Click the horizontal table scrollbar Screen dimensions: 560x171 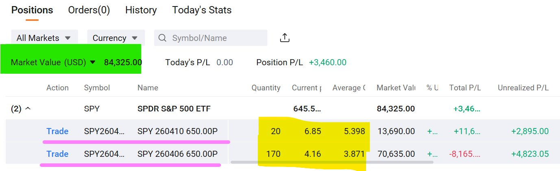331,162
